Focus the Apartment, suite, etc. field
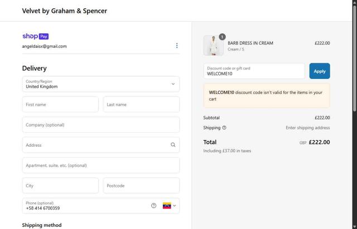Screen dimensions: 357x229 coord(101,165)
